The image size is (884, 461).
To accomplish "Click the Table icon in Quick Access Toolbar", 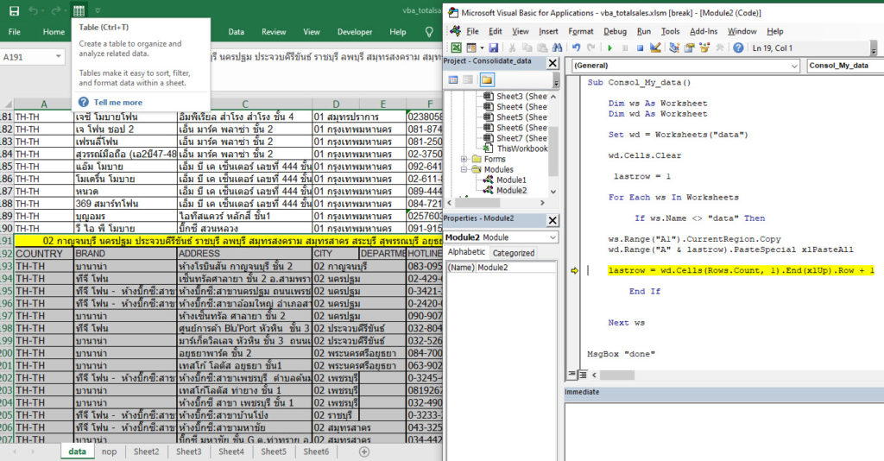I will coord(79,10).
